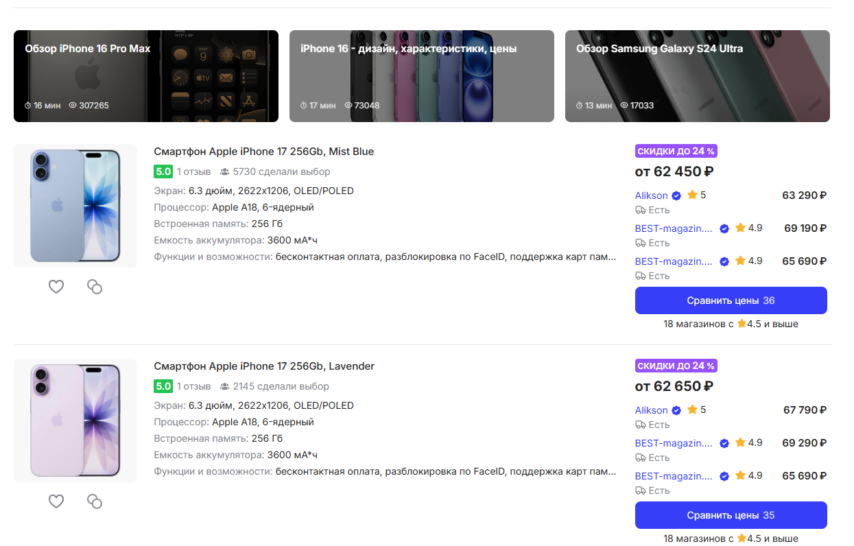The image size is (854, 546).
Task: Click the heart icon under the Lavender iPhone
Action: (x=56, y=501)
